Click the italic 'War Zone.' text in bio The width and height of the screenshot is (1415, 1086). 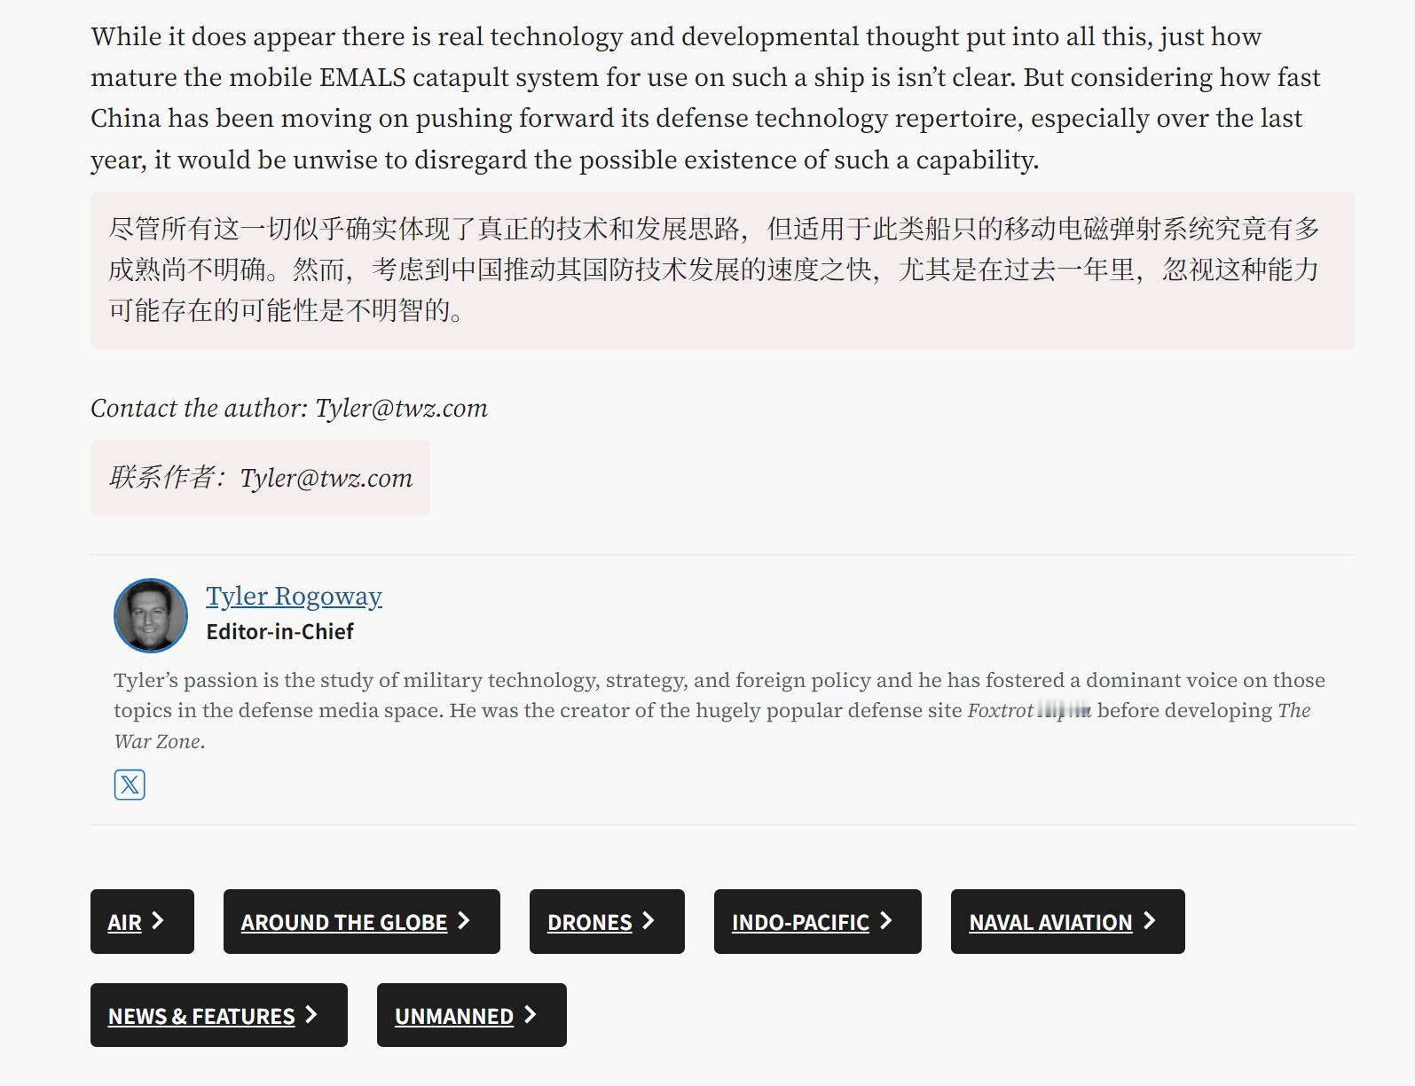point(160,741)
